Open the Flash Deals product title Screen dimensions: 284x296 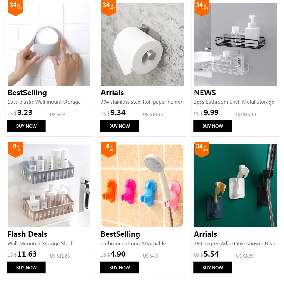(27, 234)
